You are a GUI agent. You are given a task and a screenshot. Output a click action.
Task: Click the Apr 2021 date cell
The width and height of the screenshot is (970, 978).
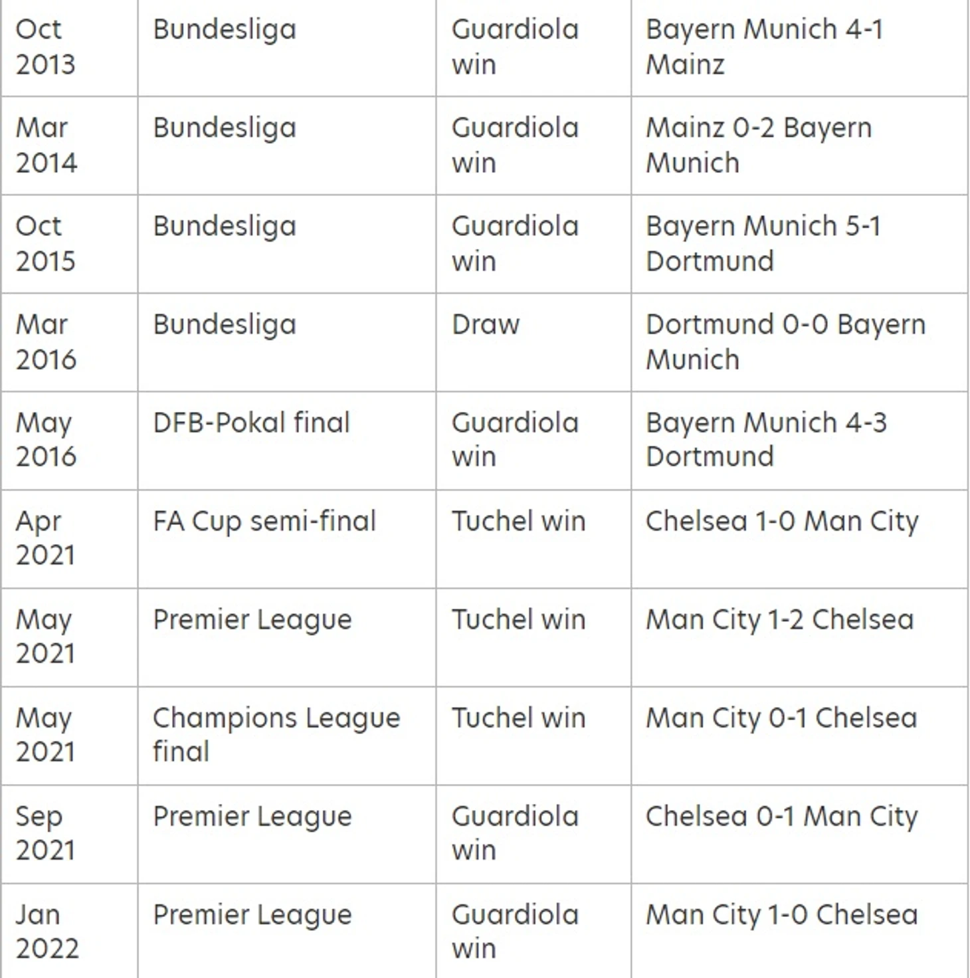point(45,538)
